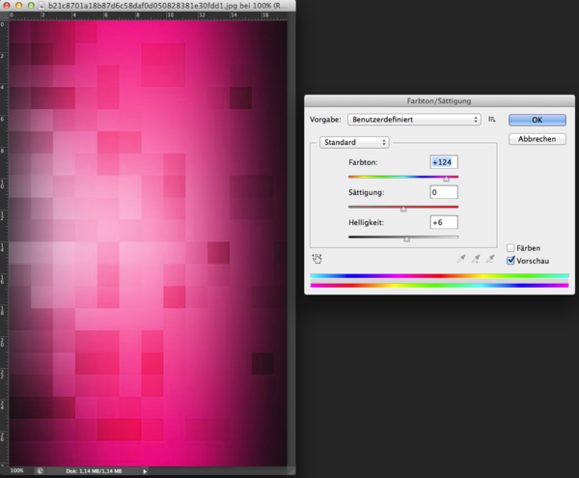This screenshot has width=579, height=478.
Task: Click the Farbton/Sättigung dialog title bar
Action: coord(439,100)
